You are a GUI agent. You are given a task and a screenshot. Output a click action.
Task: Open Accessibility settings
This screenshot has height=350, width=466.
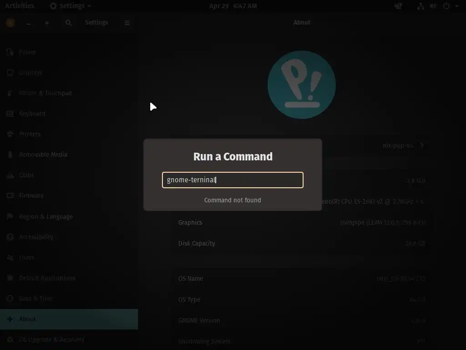click(x=69, y=237)
